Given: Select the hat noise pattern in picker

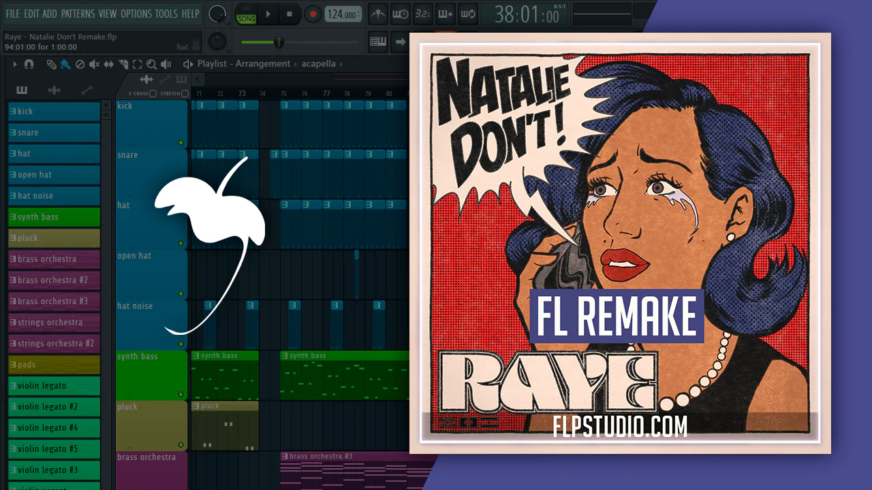Looking at the screenshot, I should 54,196.
